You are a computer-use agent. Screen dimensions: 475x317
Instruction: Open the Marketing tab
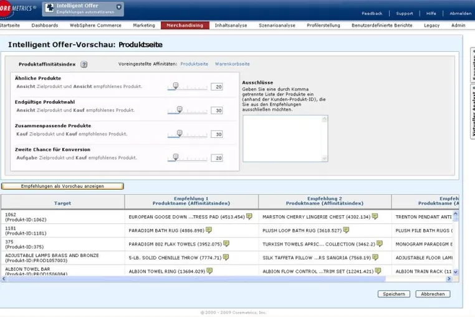tap(144, 26)
